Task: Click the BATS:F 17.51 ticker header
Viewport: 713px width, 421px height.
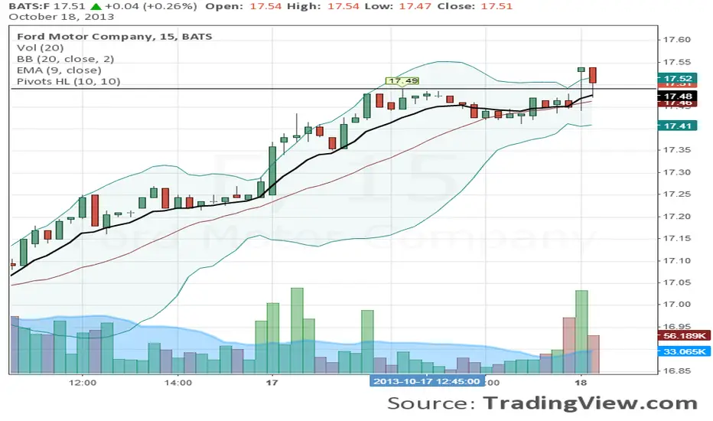Action: [x=47, y=6]
